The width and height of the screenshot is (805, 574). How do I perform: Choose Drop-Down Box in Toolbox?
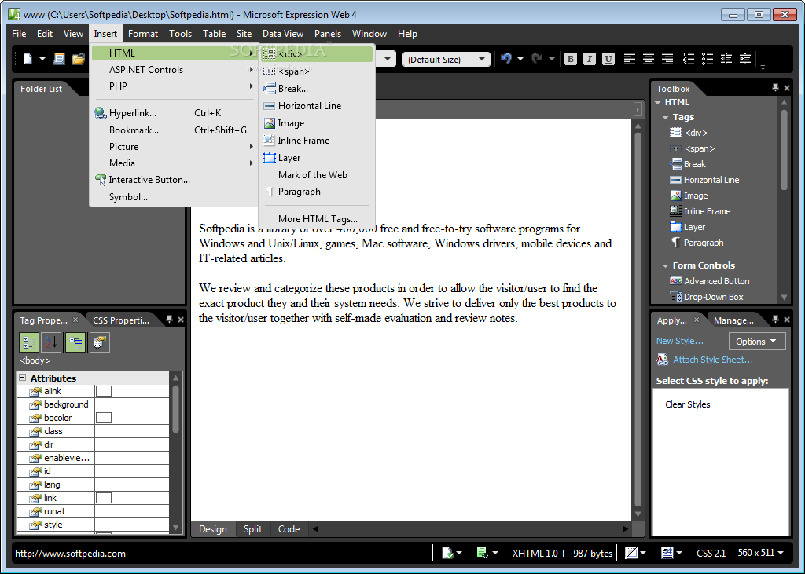tap(707, 297)
